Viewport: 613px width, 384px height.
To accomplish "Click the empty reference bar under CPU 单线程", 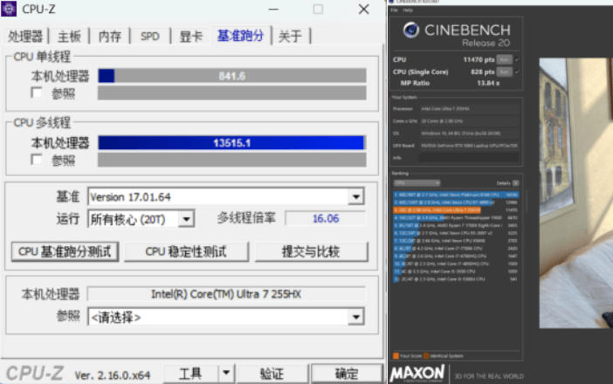I will coord(232,93).
